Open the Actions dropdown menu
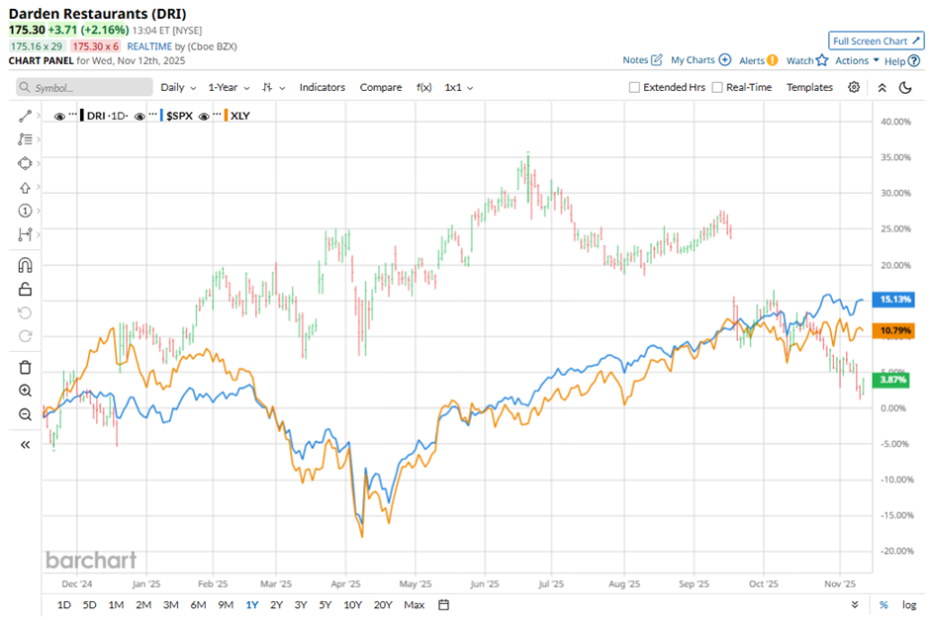Image resolution: width=930 pixels, height=620 pixels. [857, 60]
